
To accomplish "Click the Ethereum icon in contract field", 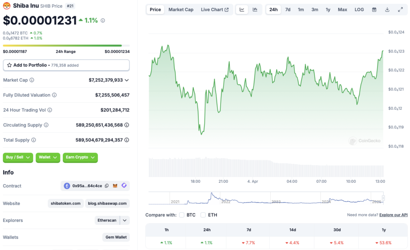I will click(67, 186).
